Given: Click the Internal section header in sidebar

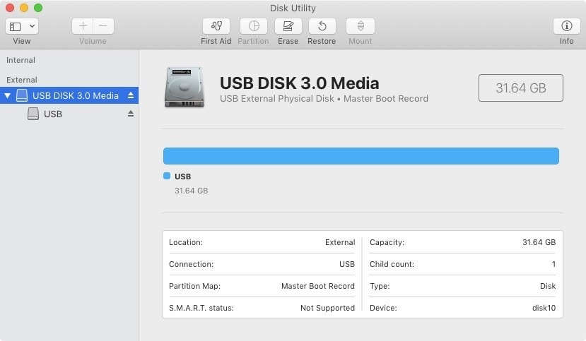Looking at the screenshot, I should click(20, 60).
